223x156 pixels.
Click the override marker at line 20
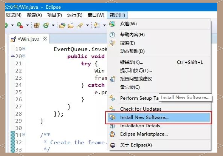(13, 56)
